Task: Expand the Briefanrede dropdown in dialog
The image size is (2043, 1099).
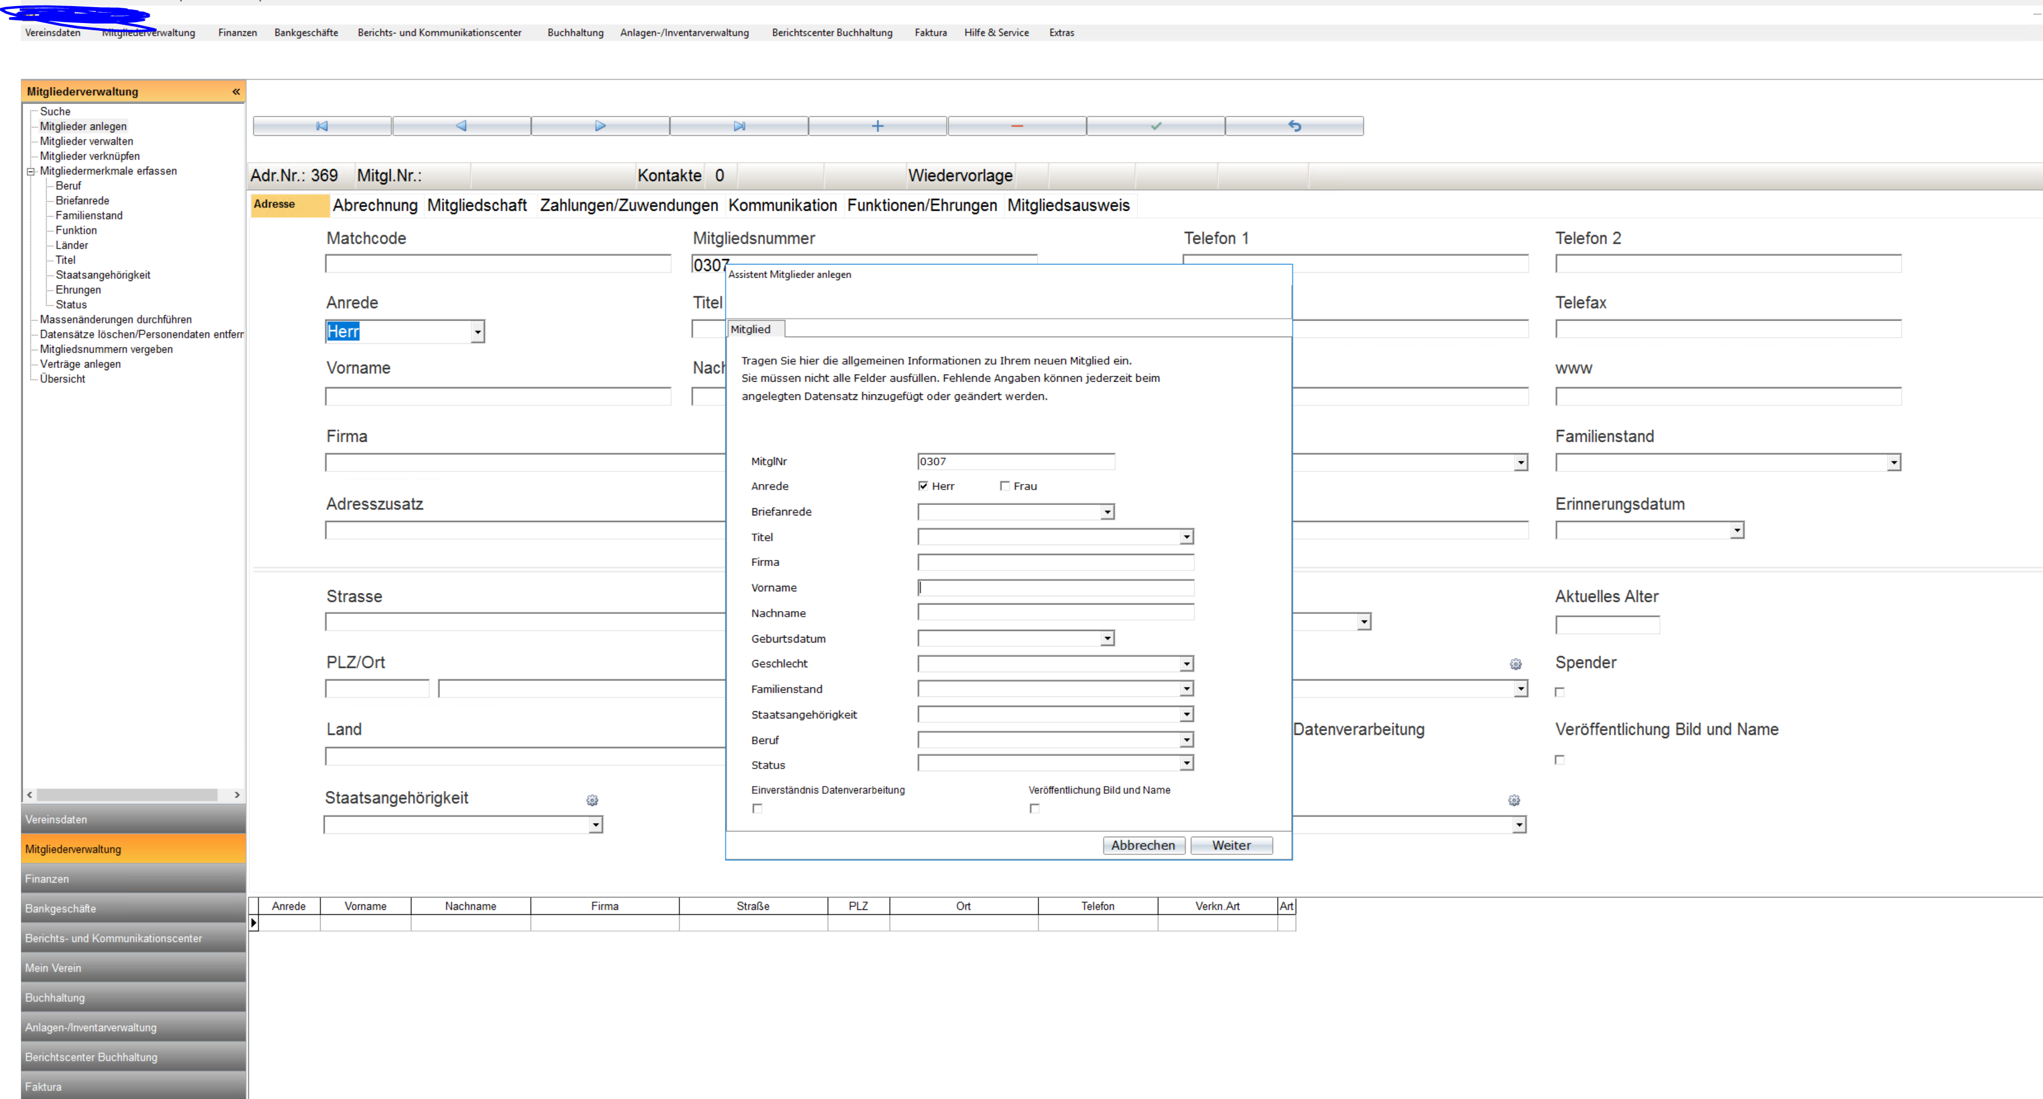Action: 1107,512
